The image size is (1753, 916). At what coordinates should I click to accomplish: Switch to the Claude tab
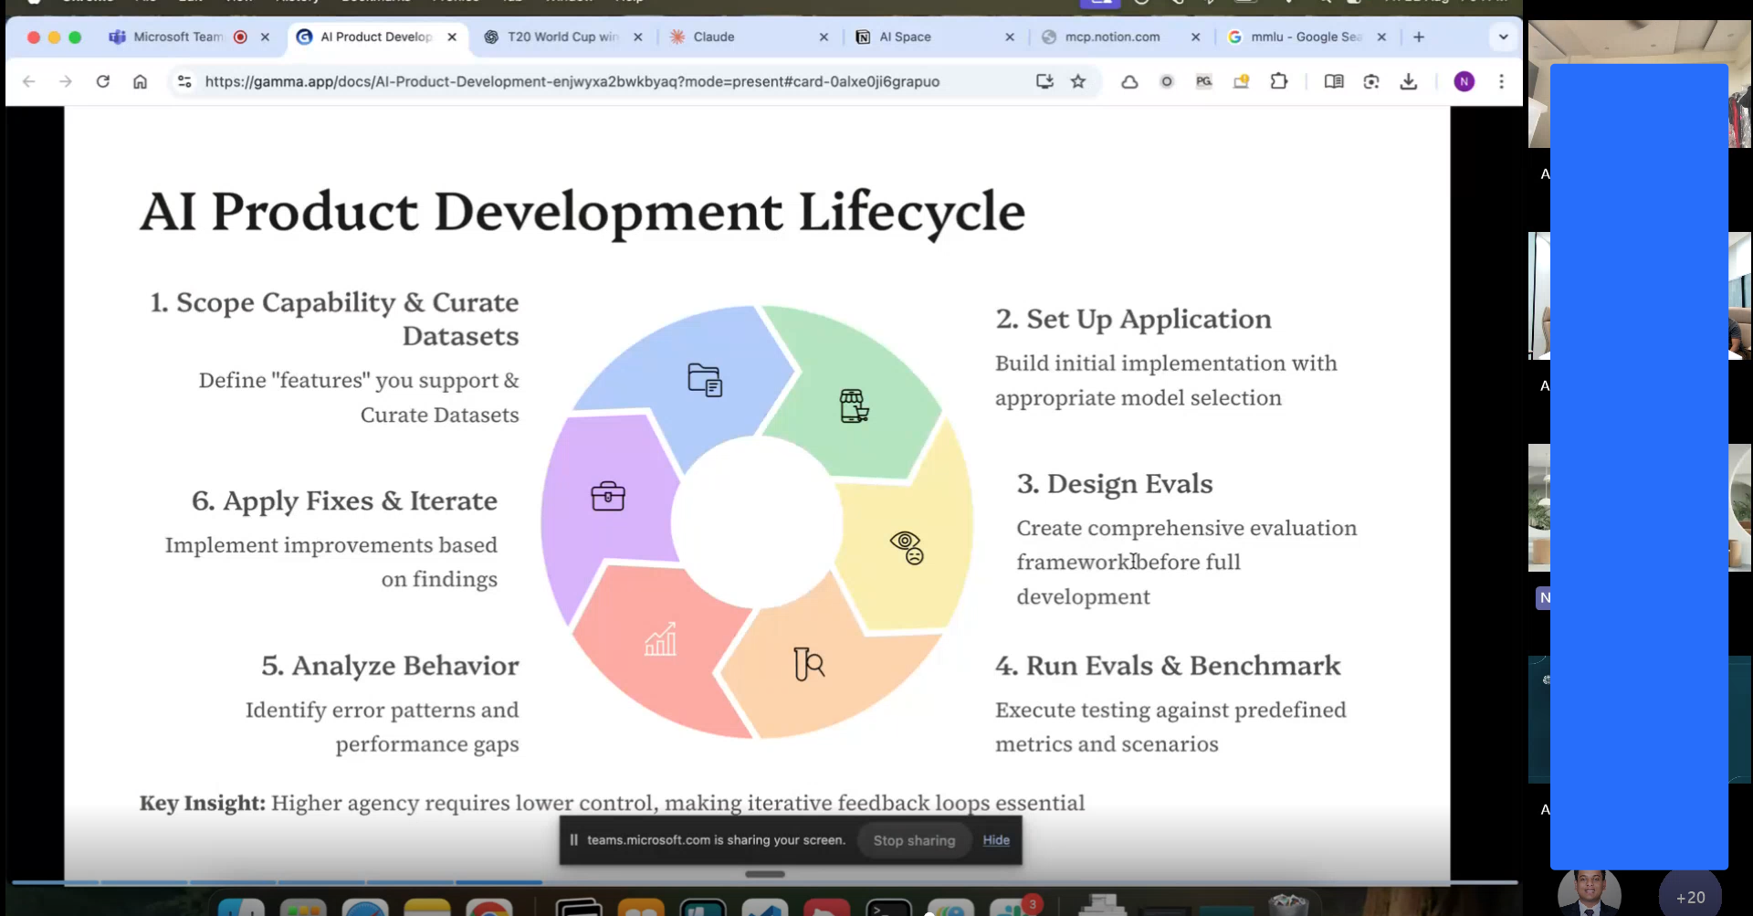pos(713,37)
